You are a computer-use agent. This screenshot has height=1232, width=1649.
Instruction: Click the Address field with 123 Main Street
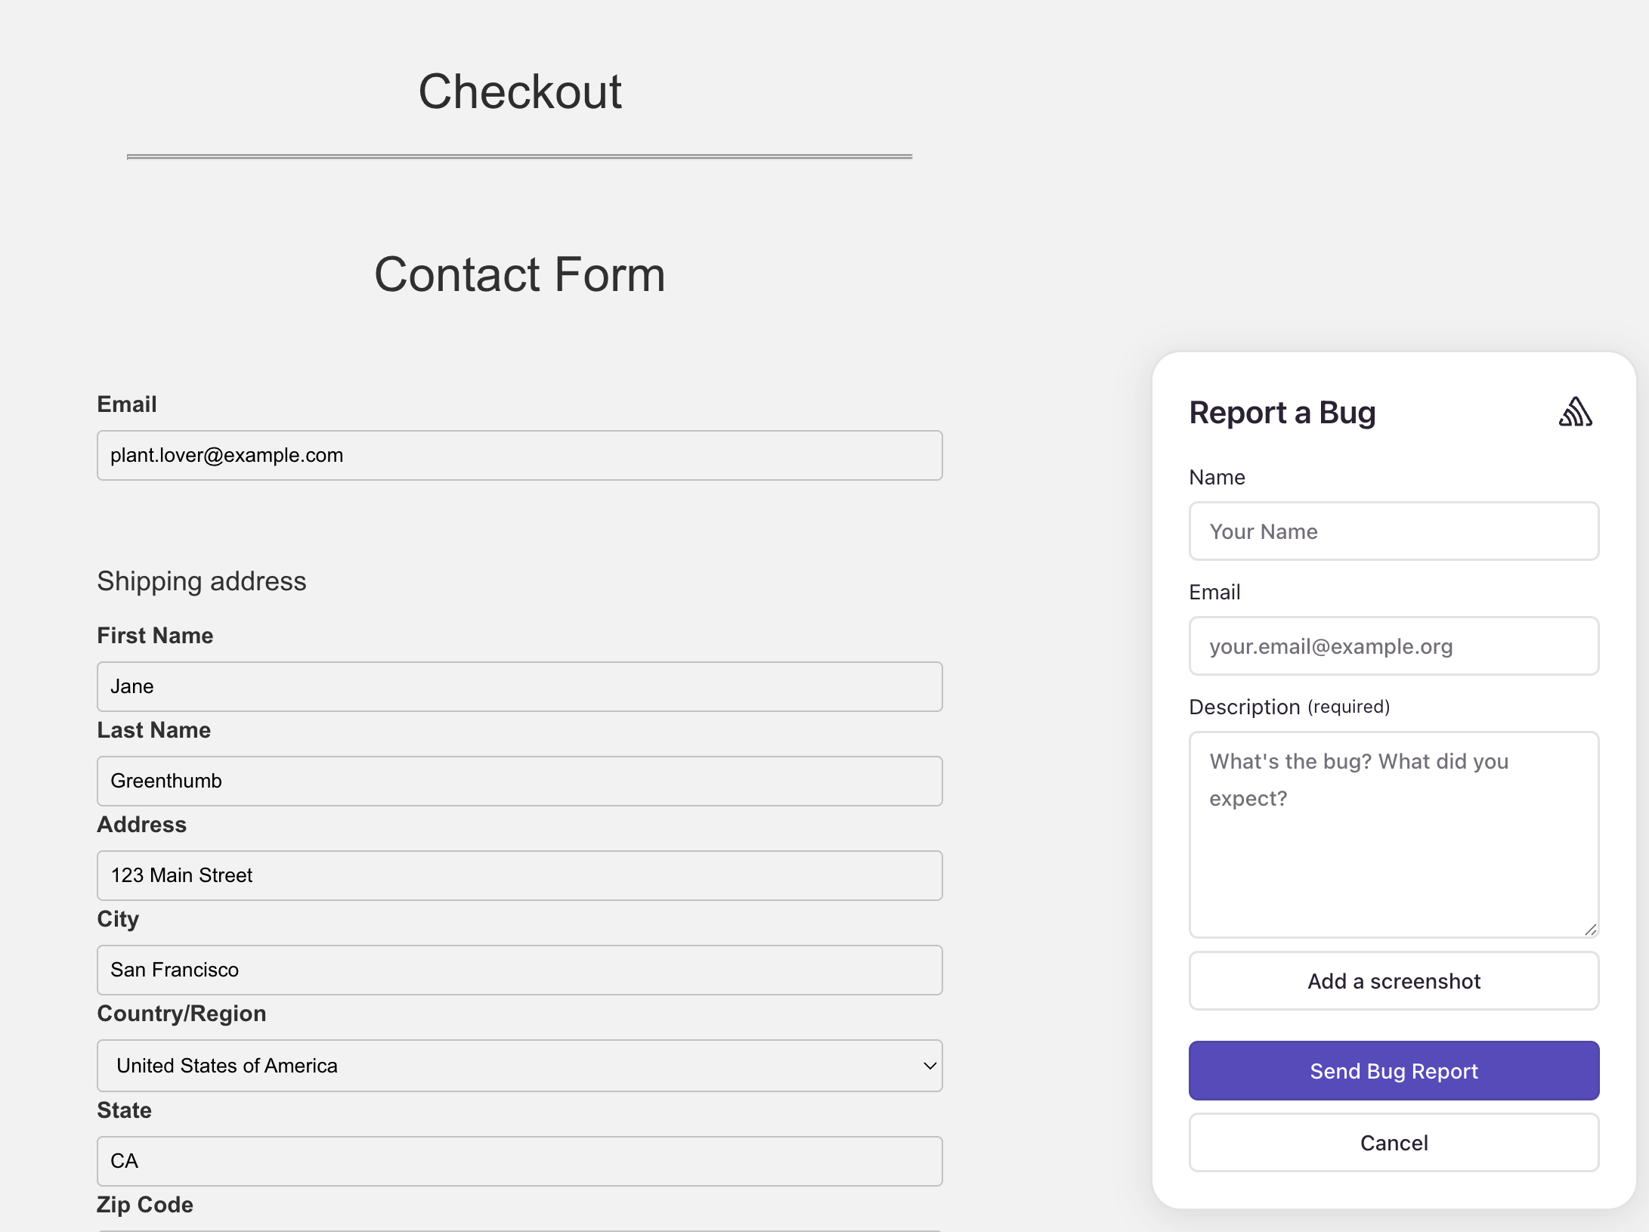pos(519,875)
